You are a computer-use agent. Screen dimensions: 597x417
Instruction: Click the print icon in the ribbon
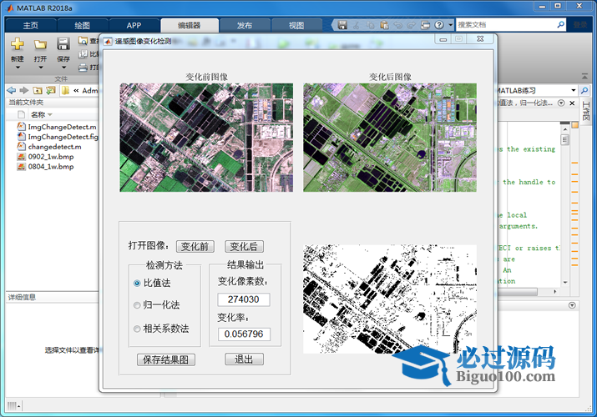(83, 68)
